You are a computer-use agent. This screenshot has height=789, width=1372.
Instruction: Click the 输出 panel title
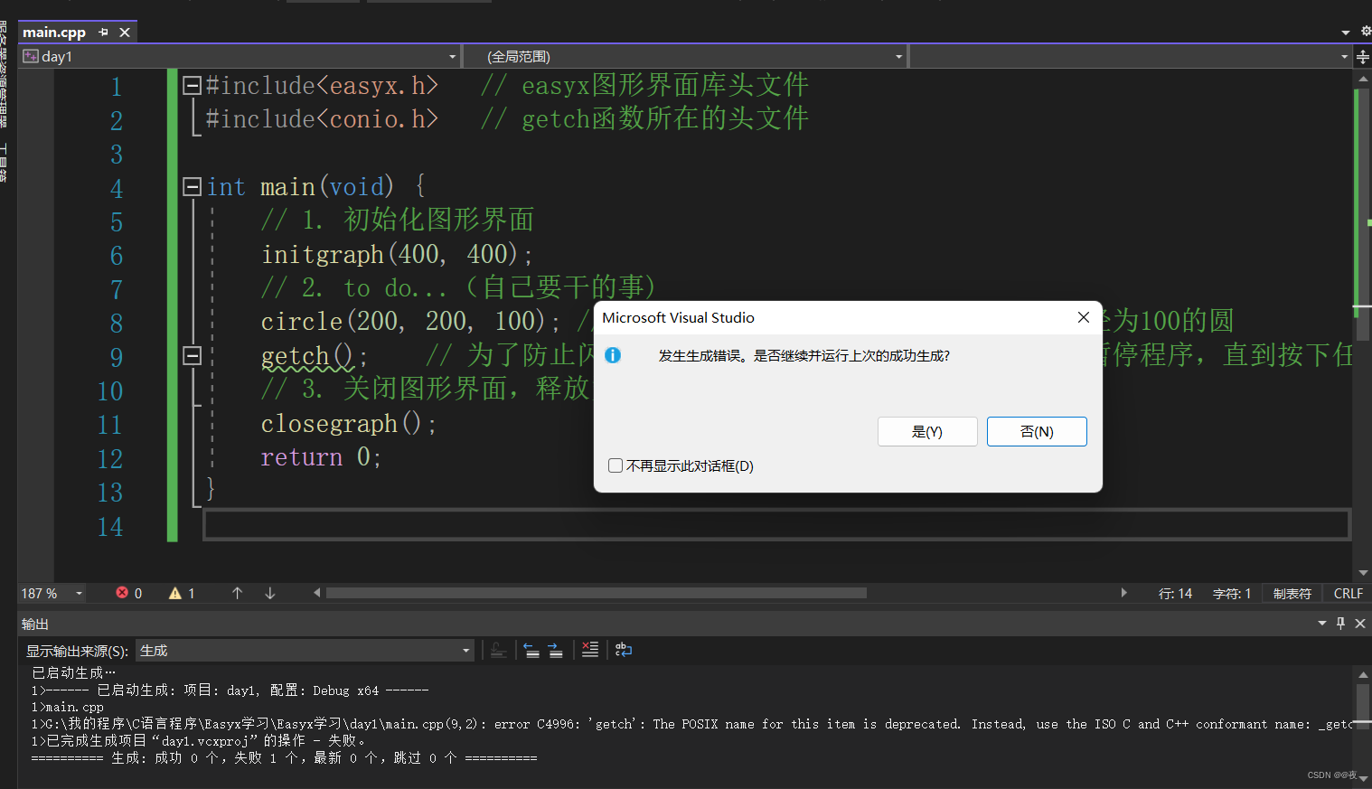click(35, 625)
